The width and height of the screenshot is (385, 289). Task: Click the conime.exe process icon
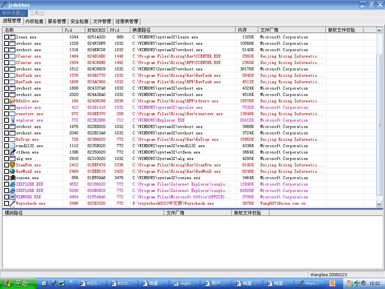click(12, 178)
